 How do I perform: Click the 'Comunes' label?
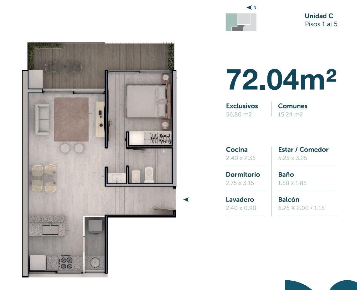[292, 106]
